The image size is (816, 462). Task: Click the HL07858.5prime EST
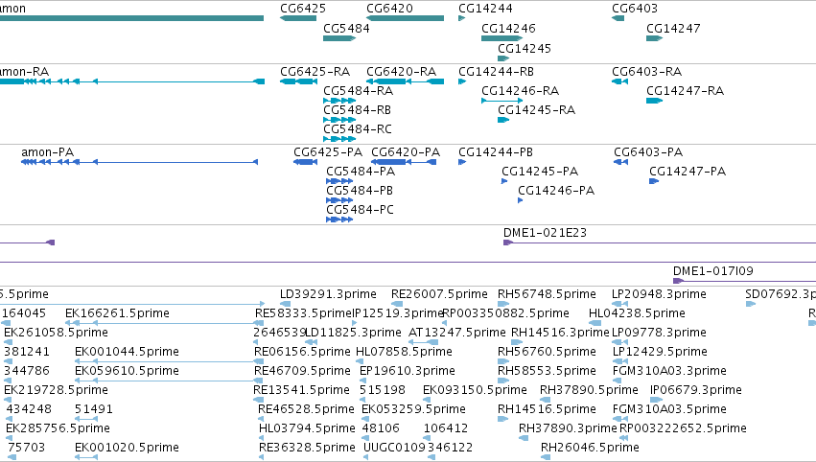pos(359,361)
